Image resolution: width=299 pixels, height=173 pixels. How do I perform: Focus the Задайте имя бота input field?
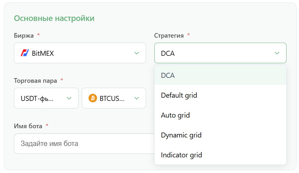pyautogui.click(x=84, y=144)
